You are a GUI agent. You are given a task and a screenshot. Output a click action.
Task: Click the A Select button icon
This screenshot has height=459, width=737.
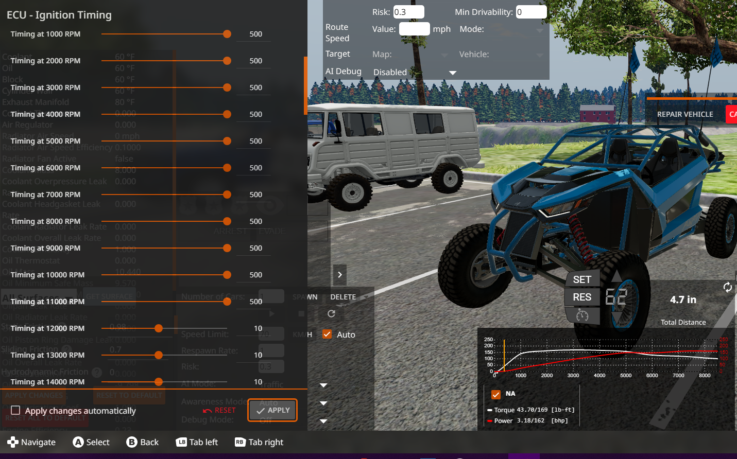pyautogui.click(x=78, y=442)
